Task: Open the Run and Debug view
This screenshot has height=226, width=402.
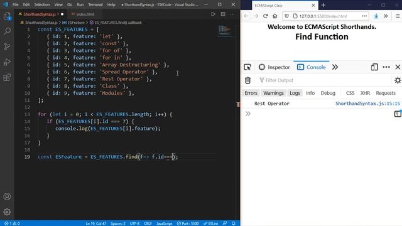Action: (7, 62)
